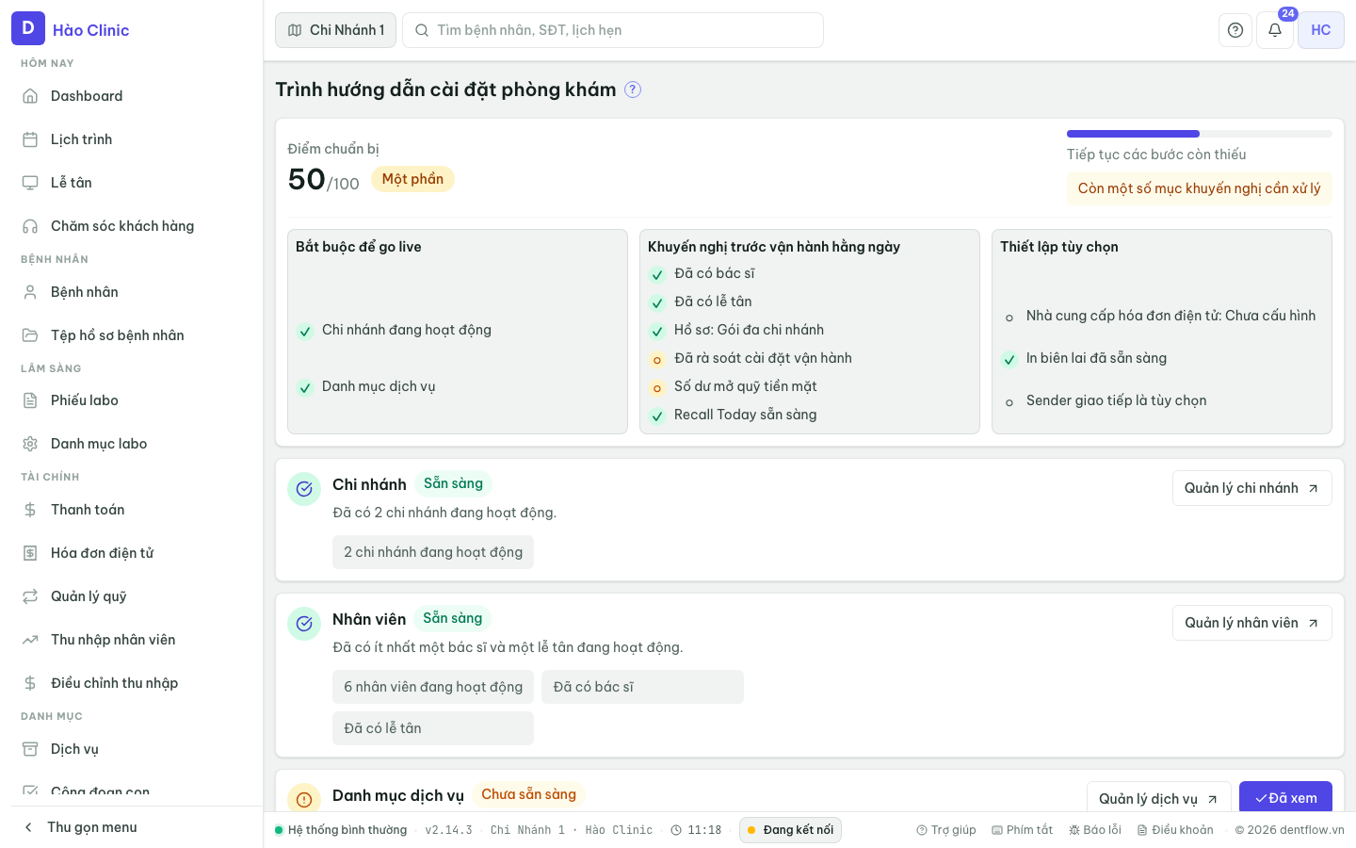Viewport: 1356px width, 848px height.
Task: Click checkmark for Recall Today sẵn sàng
Action: pyautogui.click(x=657, y=416)
